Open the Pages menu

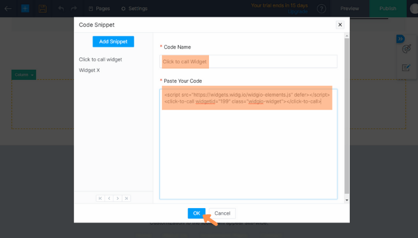point(99,8)
